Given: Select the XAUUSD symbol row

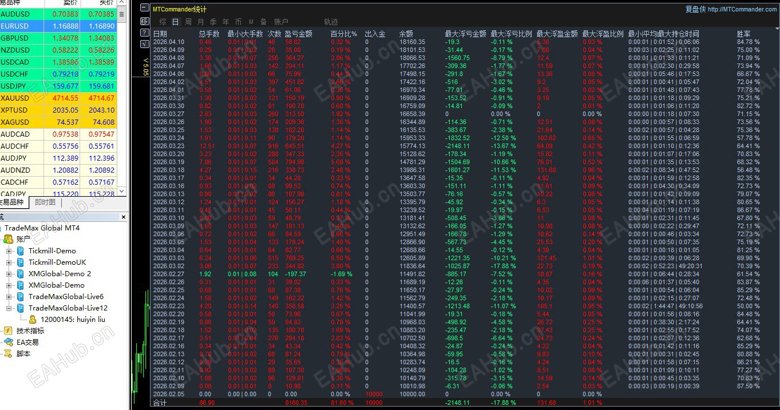Looking at the screenshot, I should (58, 98).
